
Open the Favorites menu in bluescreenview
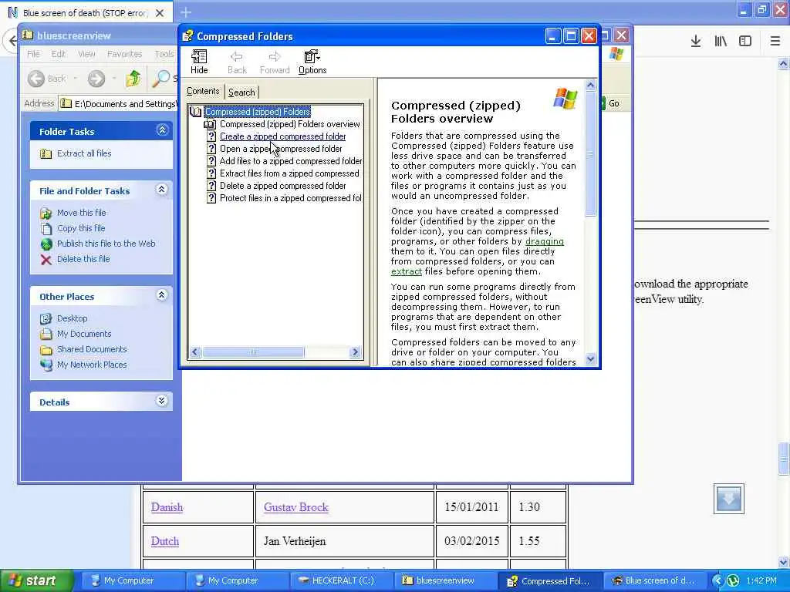click(x=124, y=54)
